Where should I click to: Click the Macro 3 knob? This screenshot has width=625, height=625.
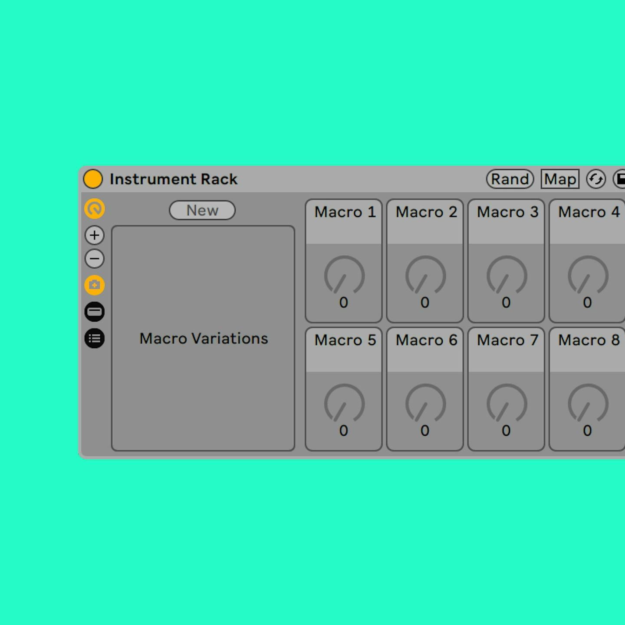[x=507, y=275]
